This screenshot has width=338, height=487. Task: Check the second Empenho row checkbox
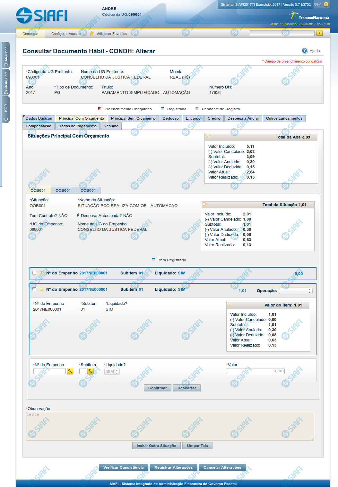click(34, 289)
